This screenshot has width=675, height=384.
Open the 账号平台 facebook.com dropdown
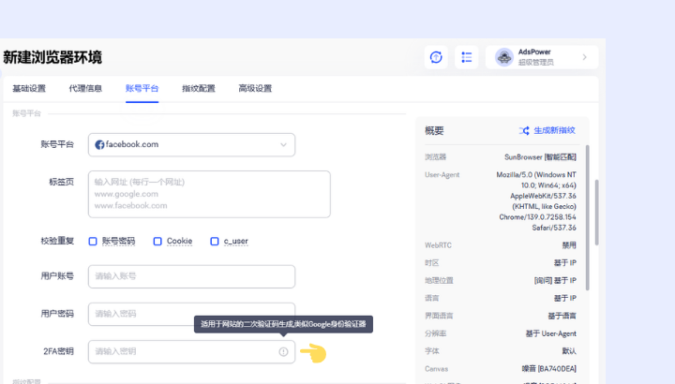coord(191,145)
